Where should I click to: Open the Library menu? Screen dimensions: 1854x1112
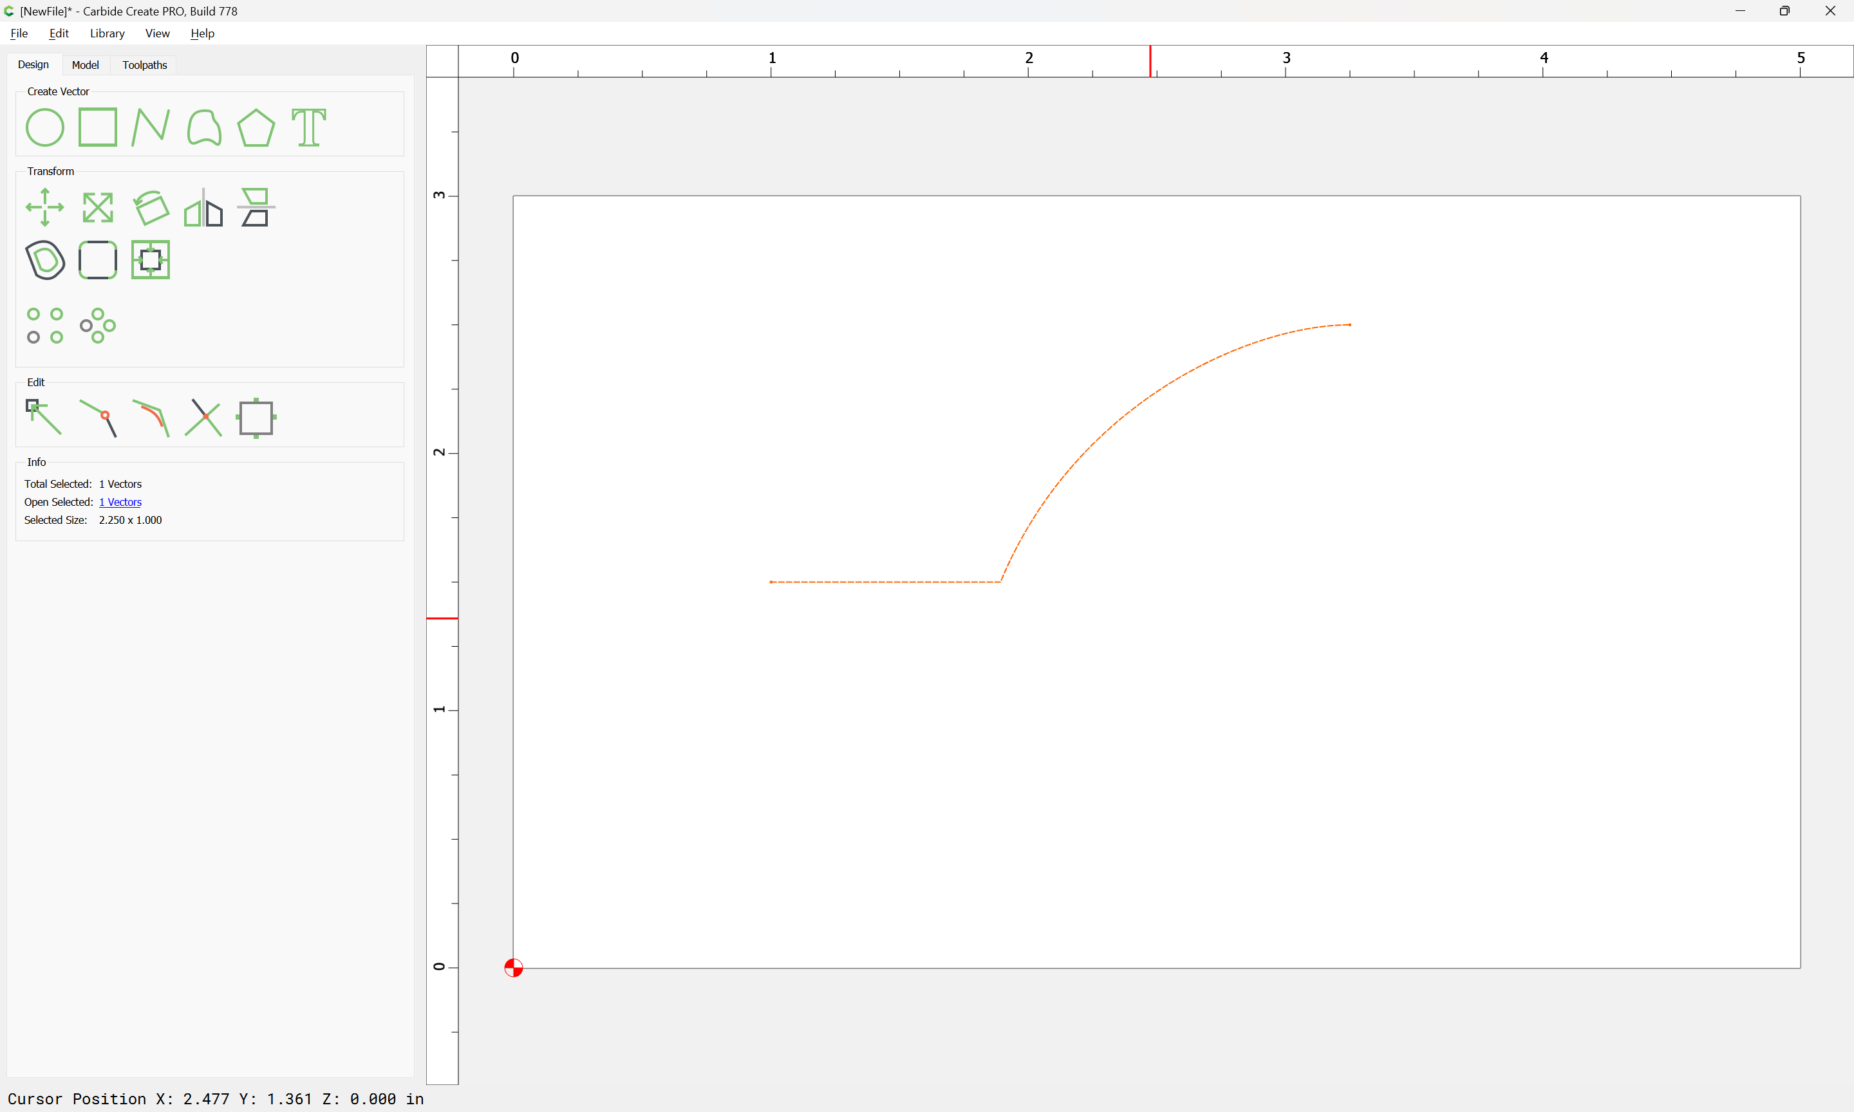[107, 33]
